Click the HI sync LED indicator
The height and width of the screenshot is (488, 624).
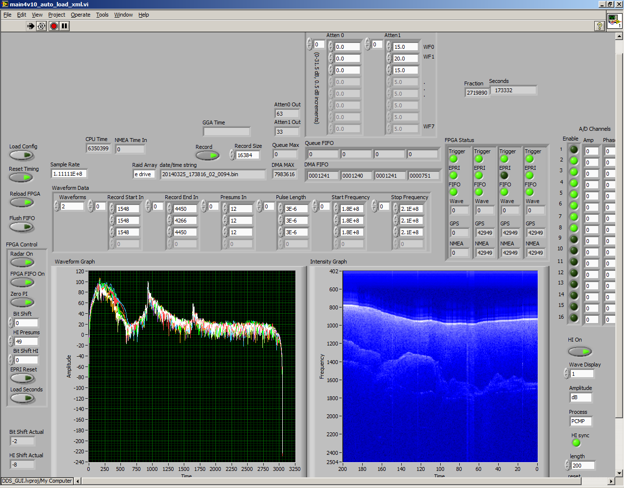[x=576, y=443]
